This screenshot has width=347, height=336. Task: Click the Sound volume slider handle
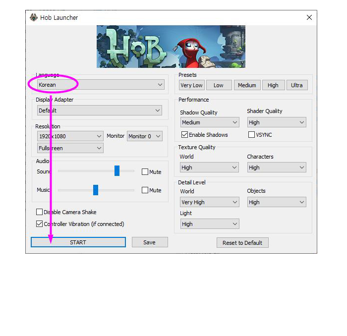click(x=117, y=171)
